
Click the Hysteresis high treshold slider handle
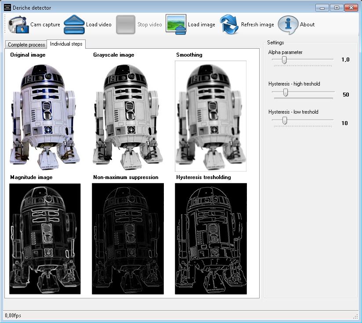point(286,93)
